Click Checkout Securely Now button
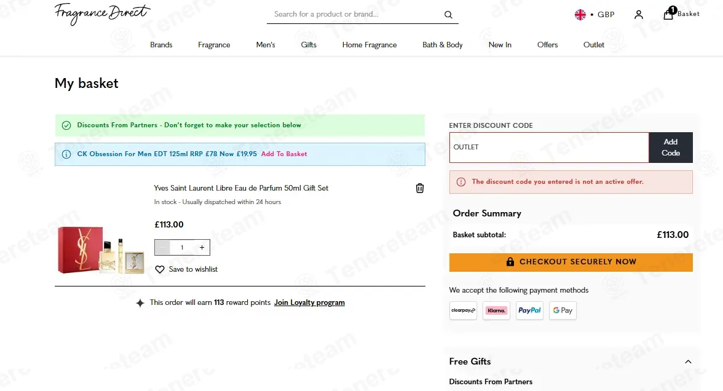The image size is (723, 391). [571, 262]
